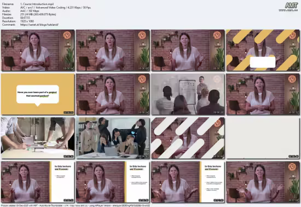Open the very first thumbnail stamped 00:00:04
This screenshot has height=207, width=301.
tap(38, 50)
